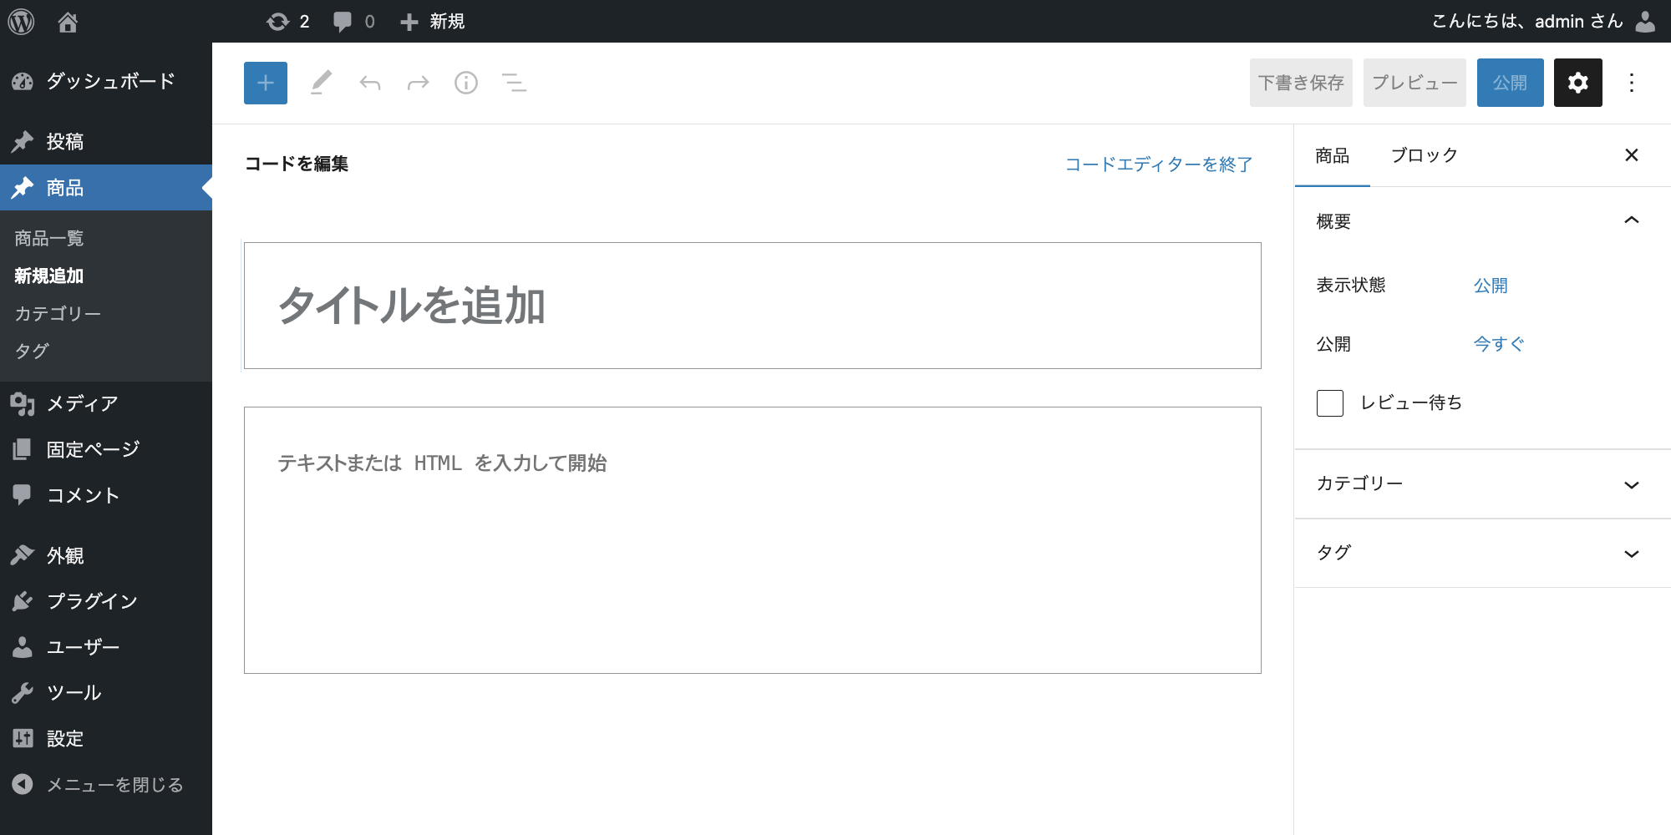Screen dimensions: 1671x835
Task: Click the 設定 sliders icon
Action: (x=23, y=738)
